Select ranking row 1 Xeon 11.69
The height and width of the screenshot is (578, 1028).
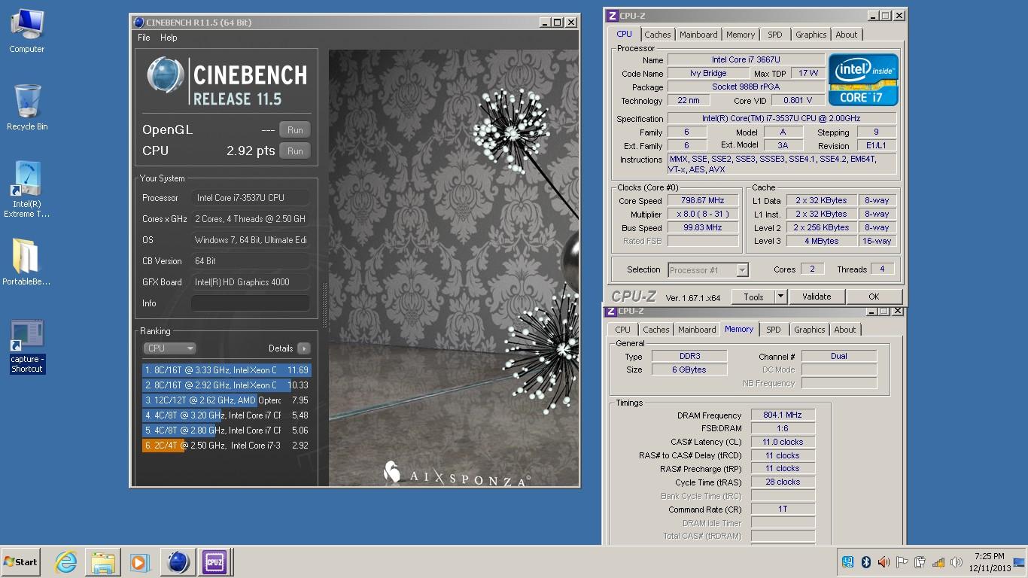pos(226,370)
